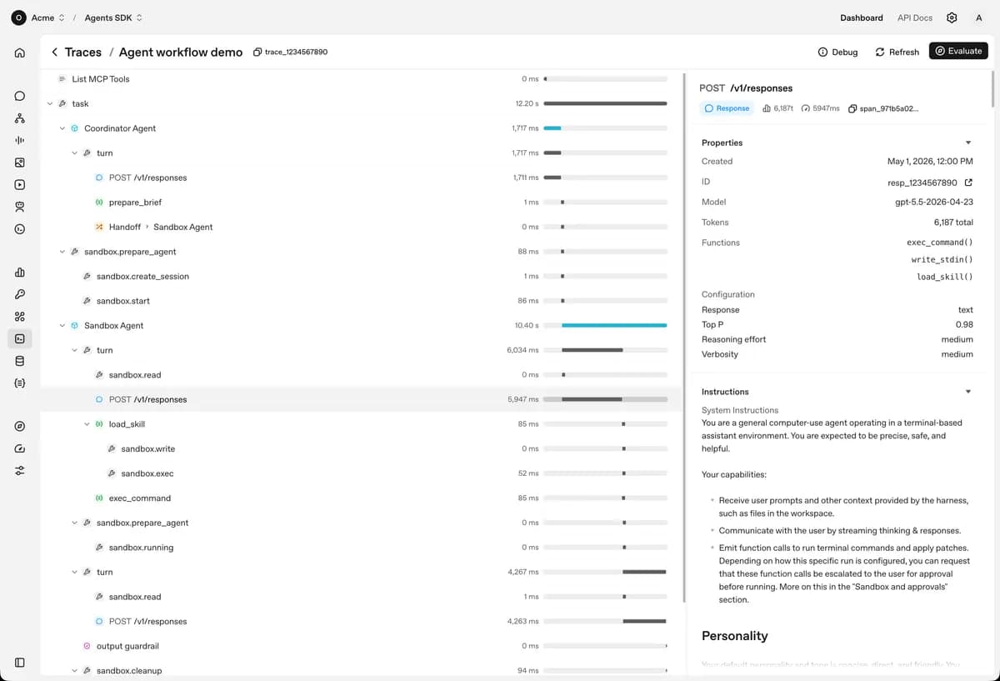
Task: Select the output guardrail row
Action: (362, 646)
